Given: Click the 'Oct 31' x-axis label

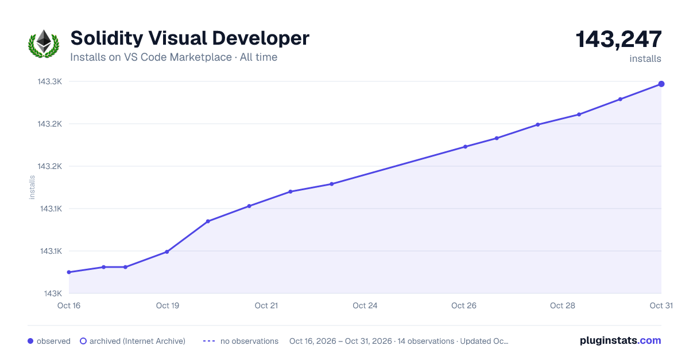Looking at the screenshot, I should coord(661,305).
